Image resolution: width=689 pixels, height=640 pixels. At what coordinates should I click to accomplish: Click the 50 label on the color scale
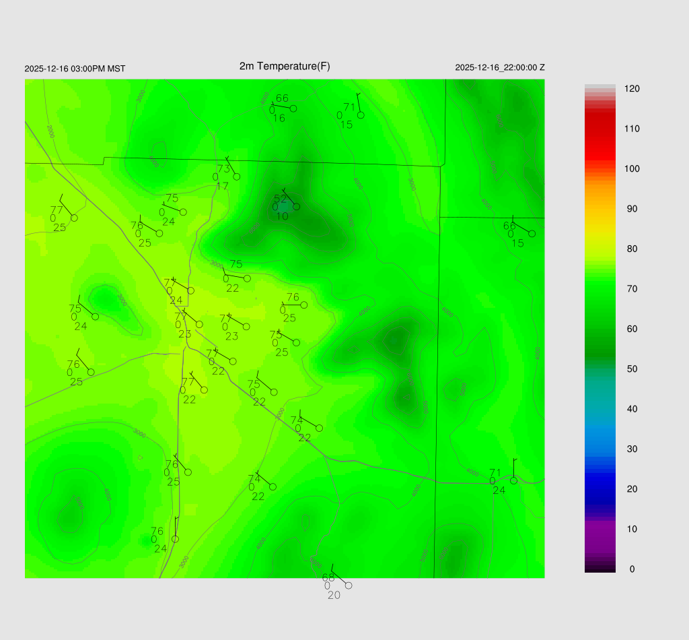(x=632, y=369)
